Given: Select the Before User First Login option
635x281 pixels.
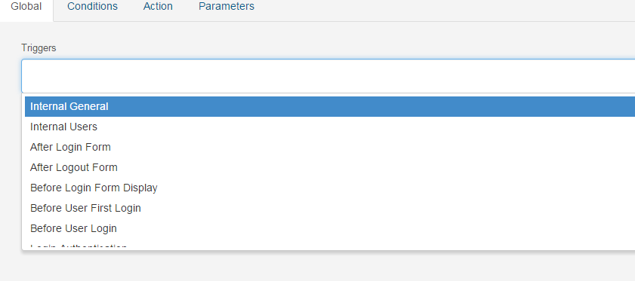Looking at the screenshot, I should pos(330,208).
